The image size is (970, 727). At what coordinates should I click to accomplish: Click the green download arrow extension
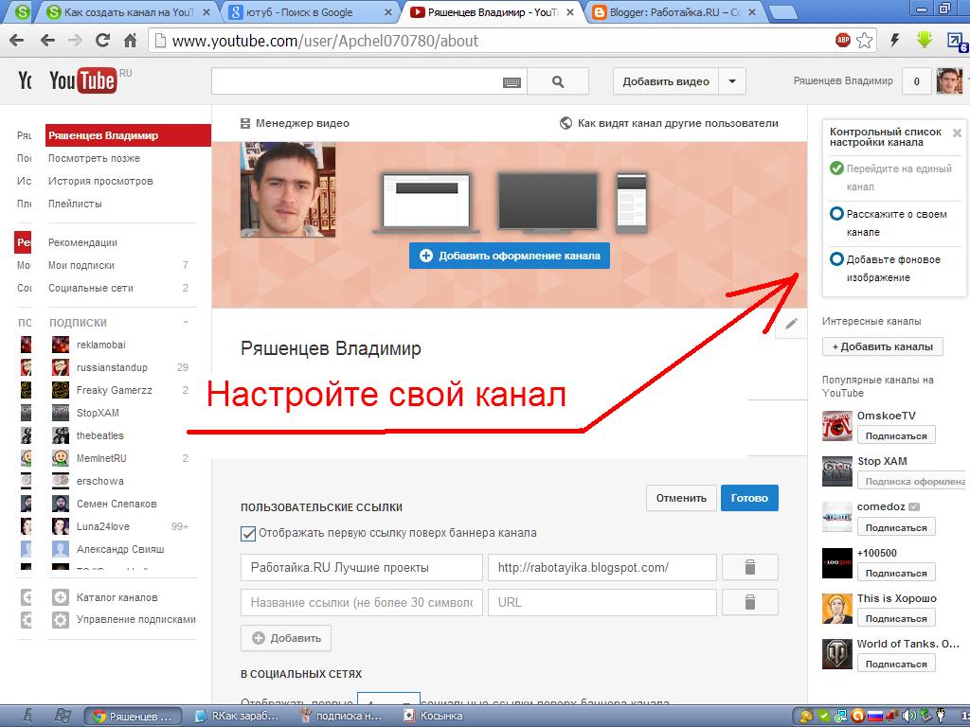925,40
